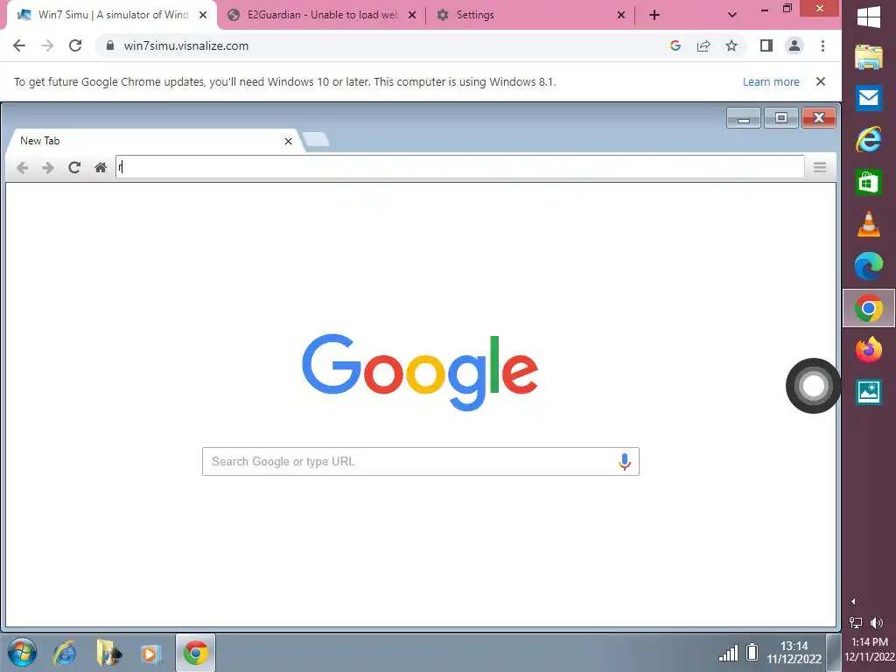
Task: Open the three-dot Chrome menu
Action: pyautogui.click(x=822, y=45)
